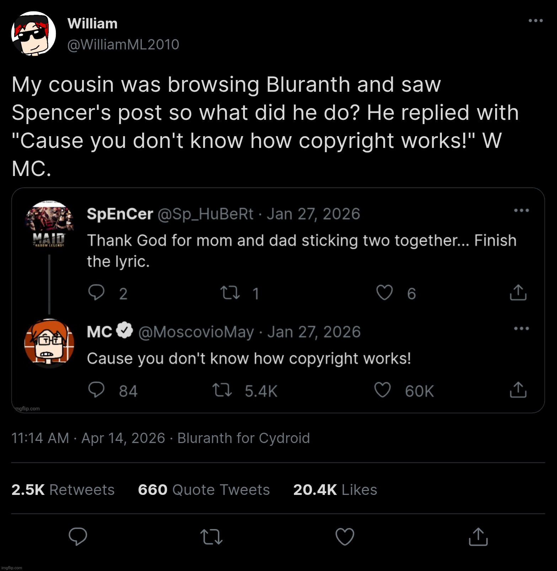Image resolution: width=557 pixels, height=571 pixels.
Task: Like MC's copyright reply
Action: pyautogui.click(x=383, y=390)
